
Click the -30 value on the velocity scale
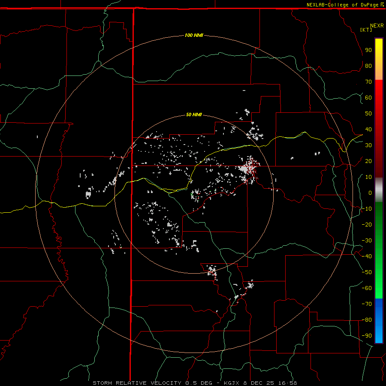(367, 241)
